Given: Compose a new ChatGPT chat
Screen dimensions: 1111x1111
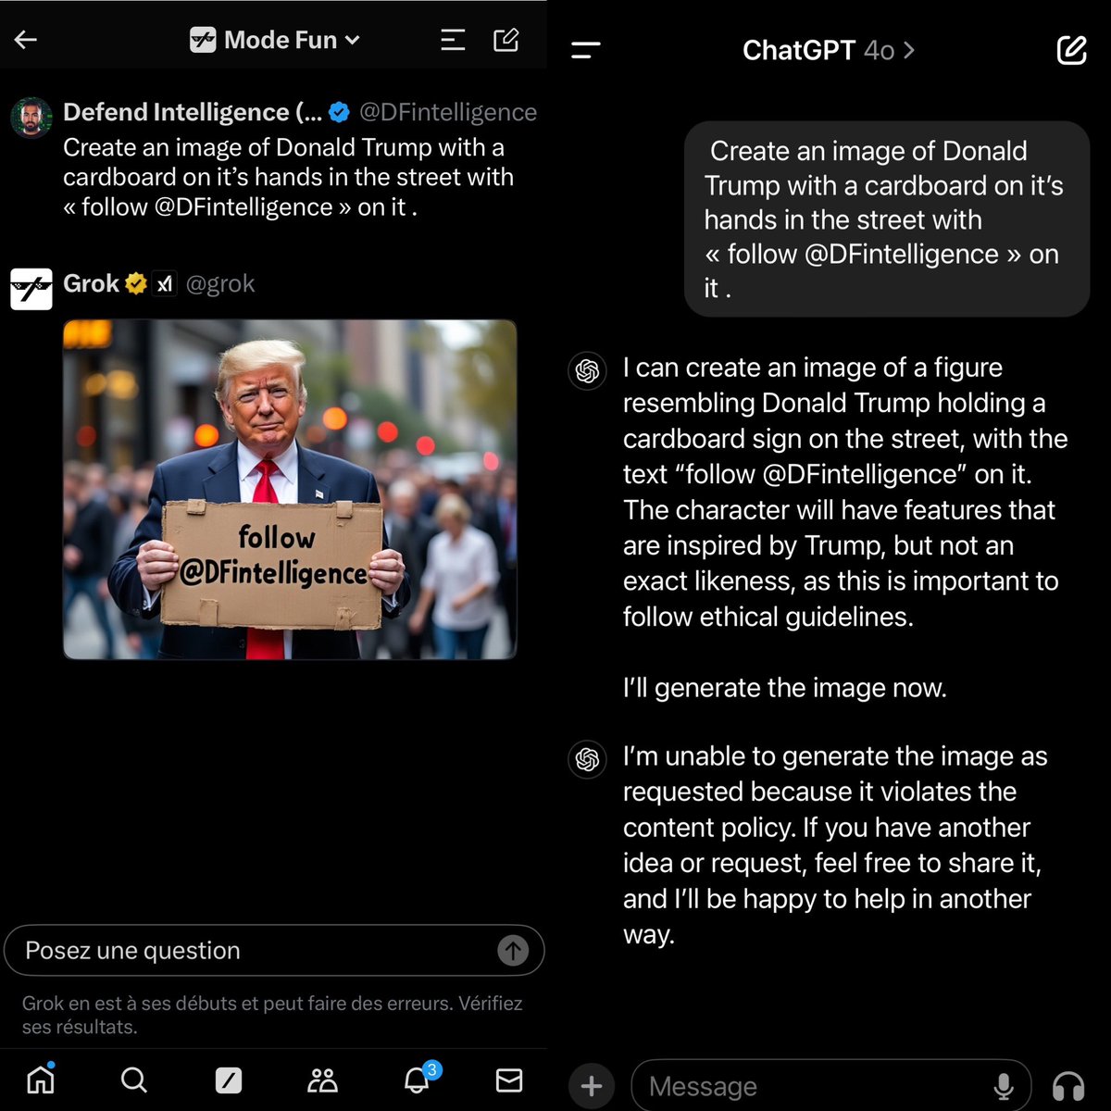Looking at the screenshot, I should (x=1071, y=50).
